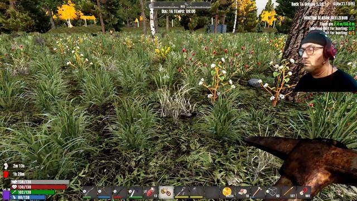
Task: Click the red health bar 130/138
Action: [38, 187]
